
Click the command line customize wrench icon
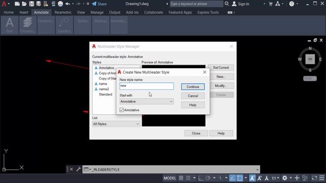click(x=78, y=169)
